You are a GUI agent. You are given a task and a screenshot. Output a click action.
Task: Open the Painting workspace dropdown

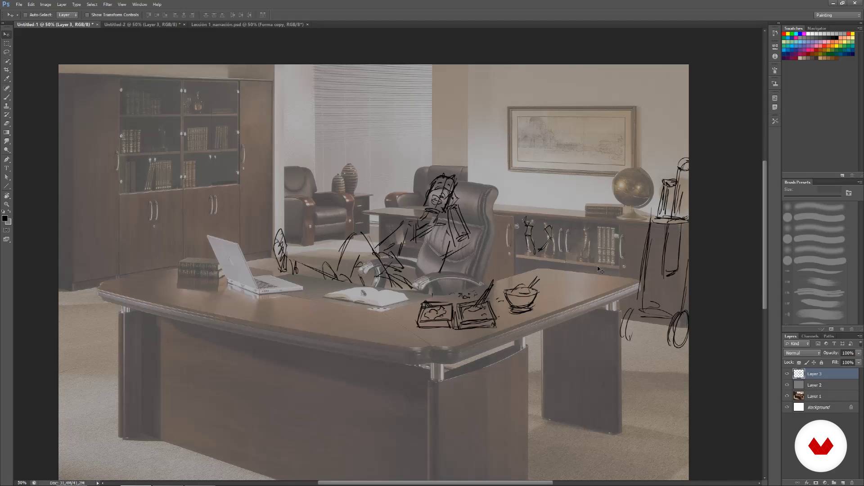[837, 15]
